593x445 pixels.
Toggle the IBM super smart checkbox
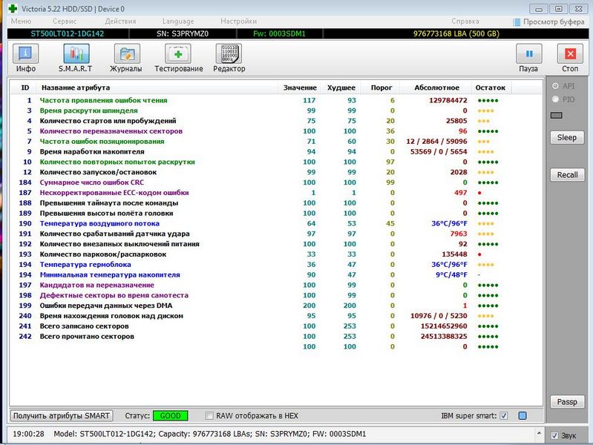tap(504, 415)
